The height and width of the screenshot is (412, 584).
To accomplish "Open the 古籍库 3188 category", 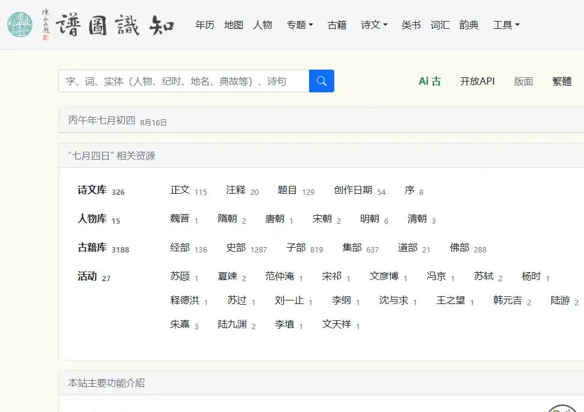I will coord(103,248).
